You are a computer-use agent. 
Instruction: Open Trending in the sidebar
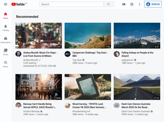tap(6, 28)
